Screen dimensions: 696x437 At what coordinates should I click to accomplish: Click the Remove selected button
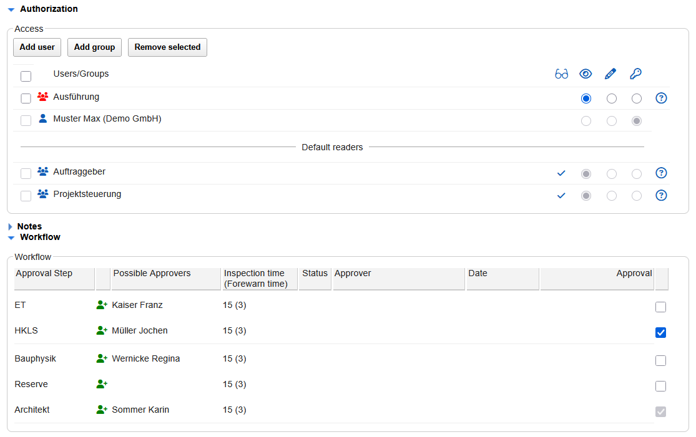click(x=167, y=47)
